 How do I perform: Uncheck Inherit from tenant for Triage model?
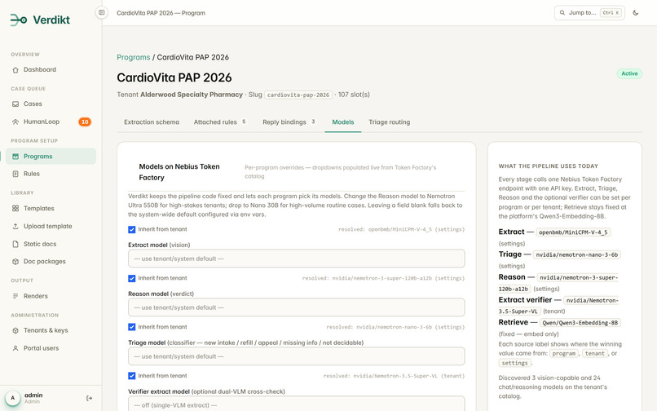pos(131,327)
